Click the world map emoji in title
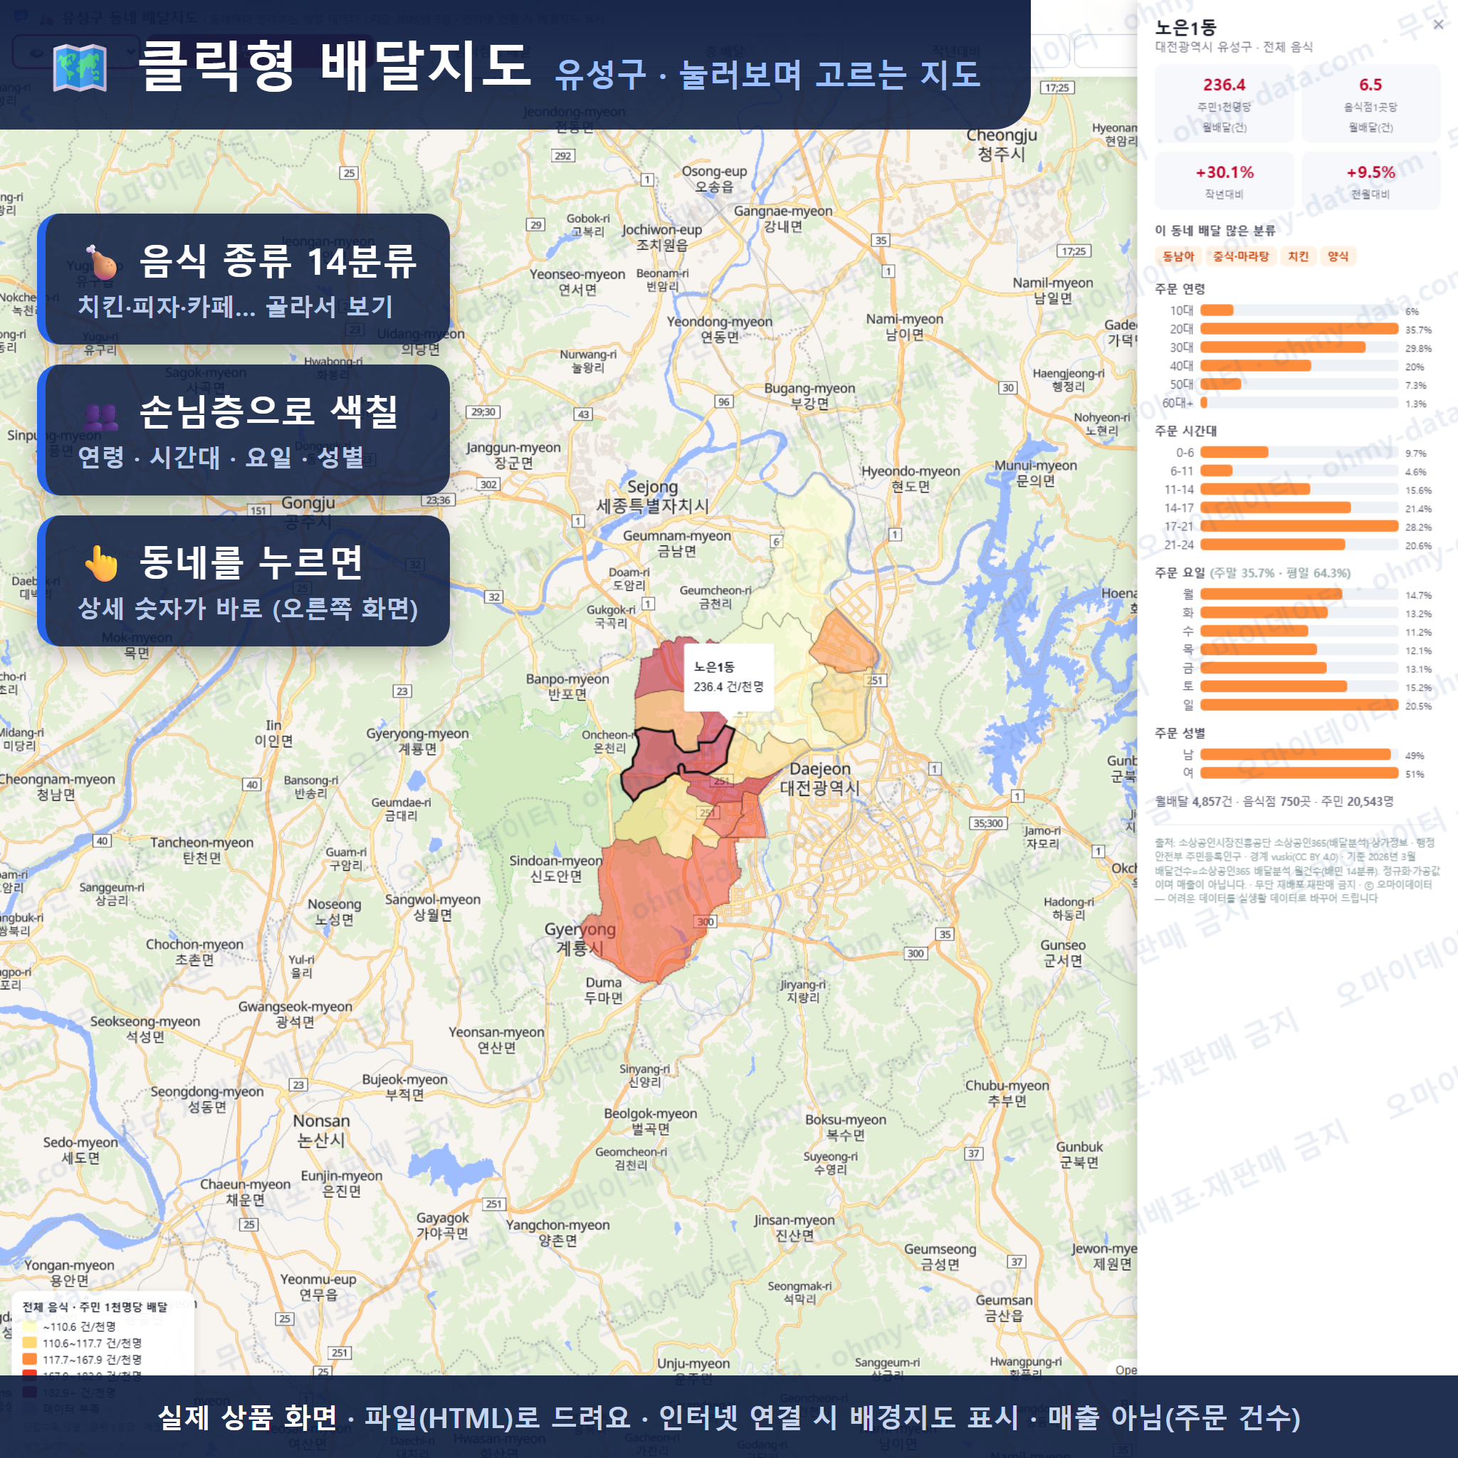 80,68
